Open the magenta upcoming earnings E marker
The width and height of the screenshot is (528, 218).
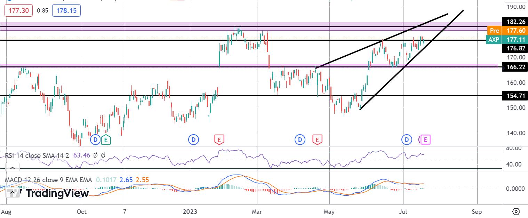[x=426, y=140]
